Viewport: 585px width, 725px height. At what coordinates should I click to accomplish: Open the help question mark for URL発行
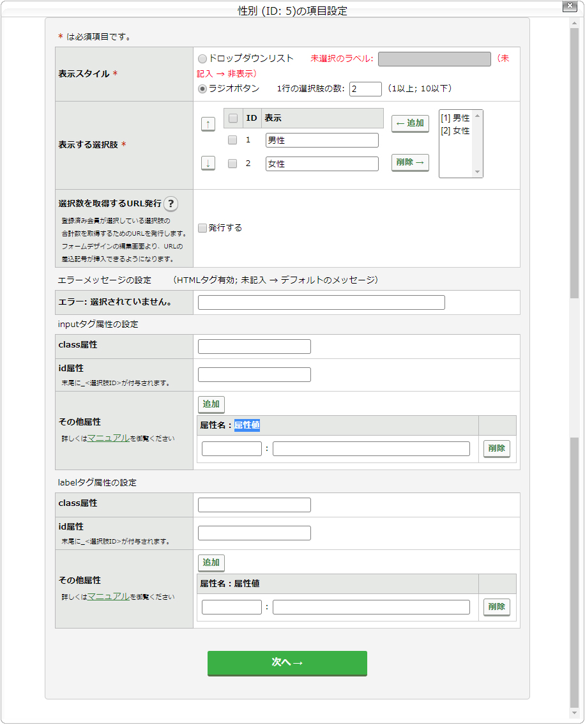click(x=171, y=203)
